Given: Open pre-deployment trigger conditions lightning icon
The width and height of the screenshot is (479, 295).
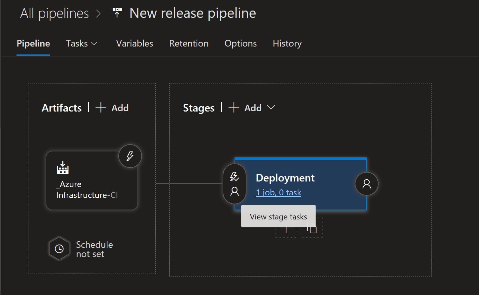Looking at the screenshot, I should pos(235,177).
